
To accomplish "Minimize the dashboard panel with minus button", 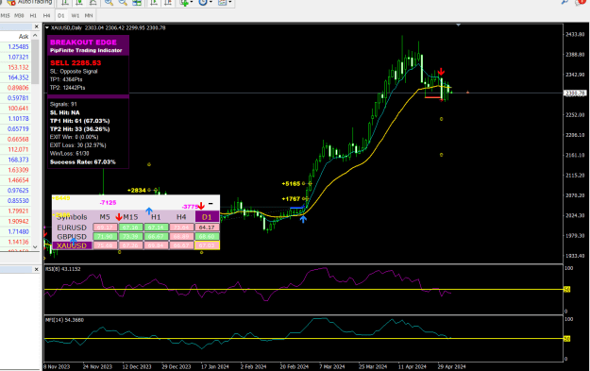I will tap(211, 204).
